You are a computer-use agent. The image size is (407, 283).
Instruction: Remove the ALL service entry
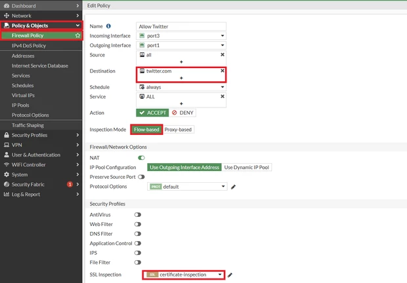[223, 96]
